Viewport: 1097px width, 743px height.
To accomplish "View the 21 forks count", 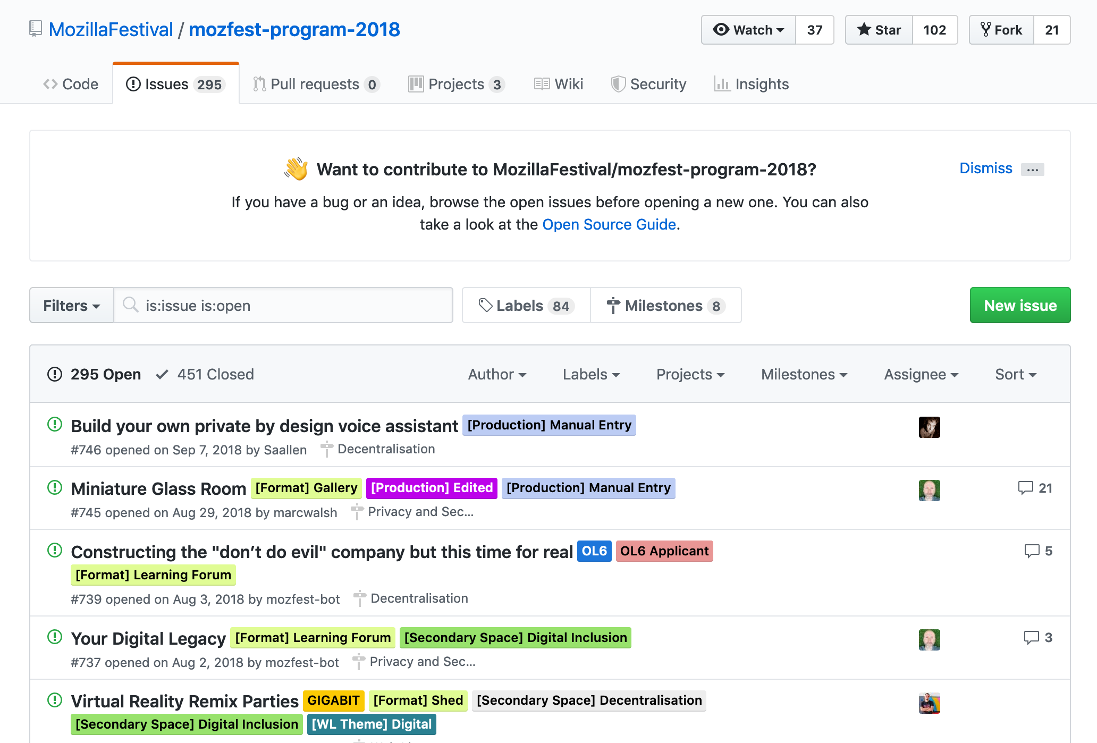I will pyautogui.click(x=1052, y=30).
